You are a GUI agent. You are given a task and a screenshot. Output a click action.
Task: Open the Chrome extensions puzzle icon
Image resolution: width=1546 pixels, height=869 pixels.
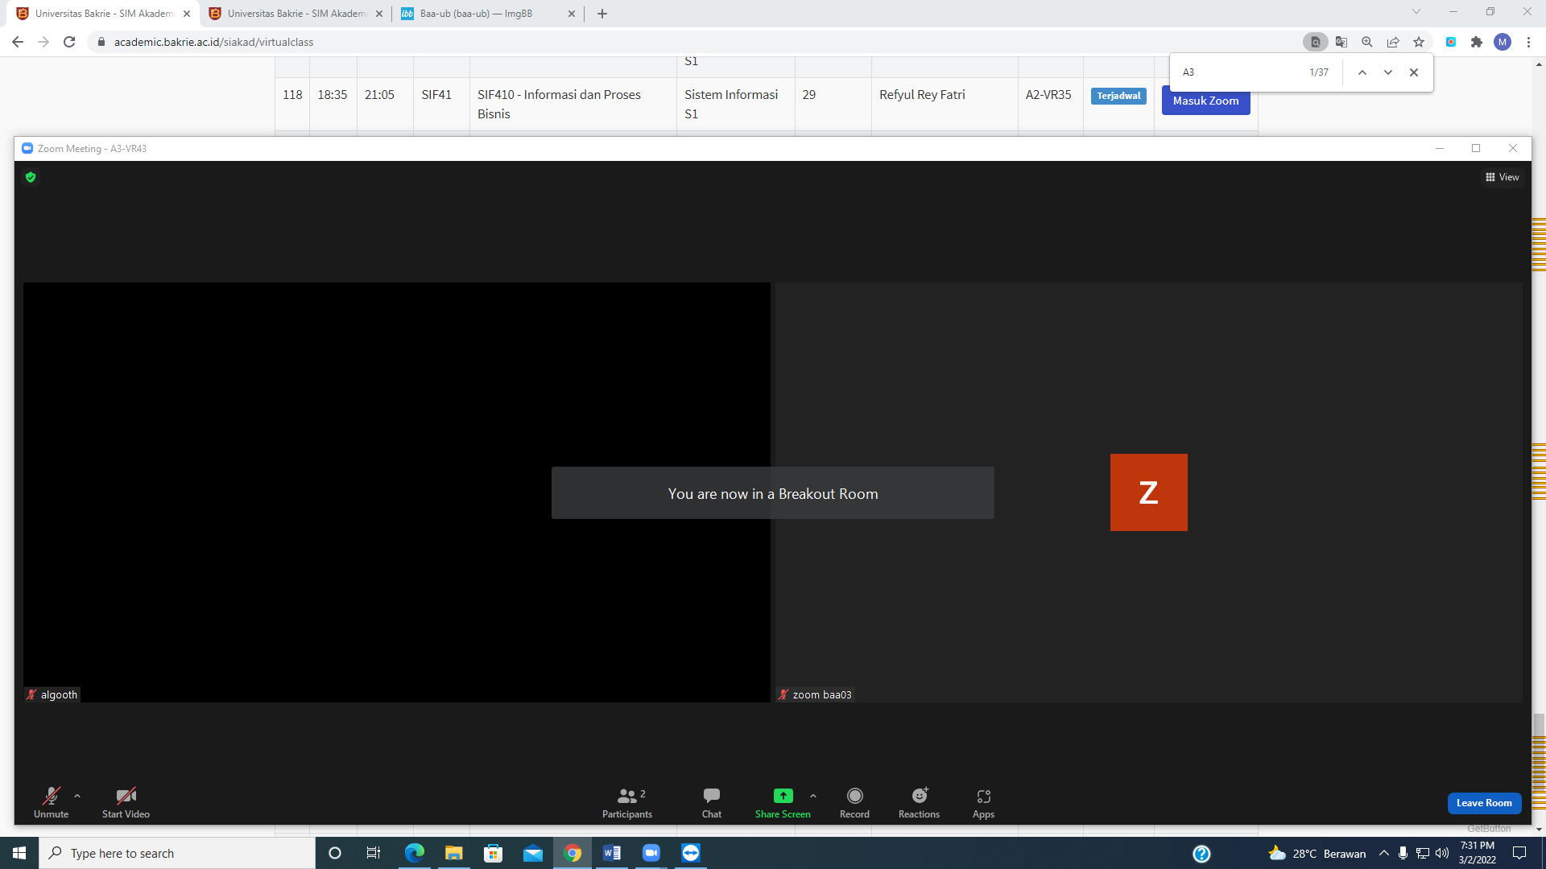pyautogui.click(x=1477, y=42)
